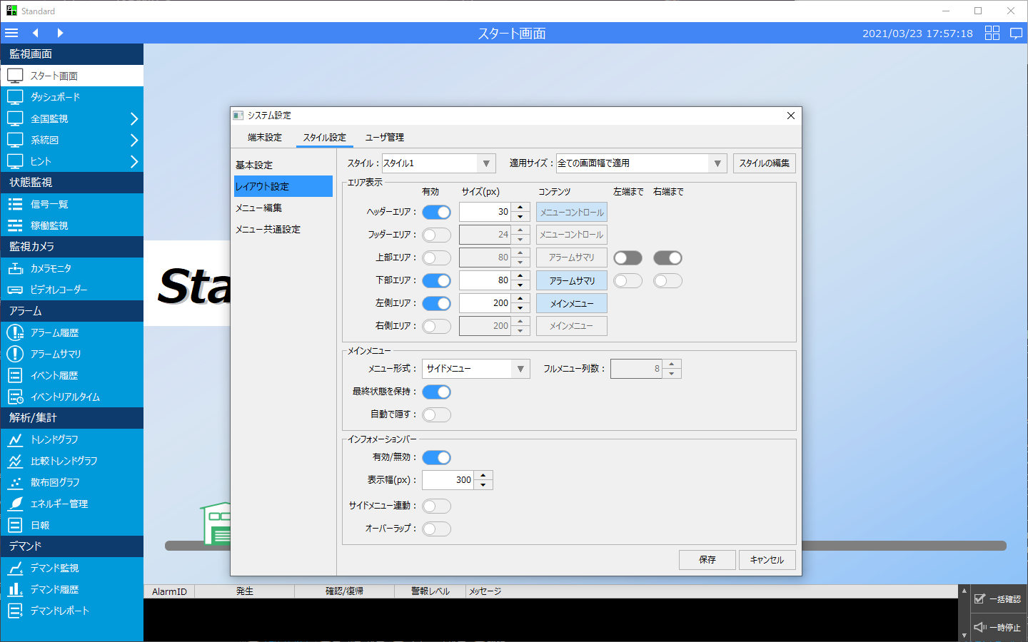Toggle フッターエリア enabled switch

(x=436, y=235)
